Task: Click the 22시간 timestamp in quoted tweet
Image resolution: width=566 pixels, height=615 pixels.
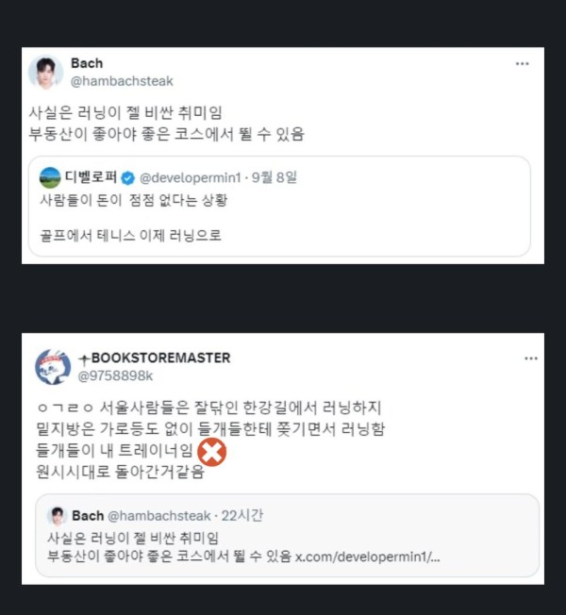Action: 242,515
